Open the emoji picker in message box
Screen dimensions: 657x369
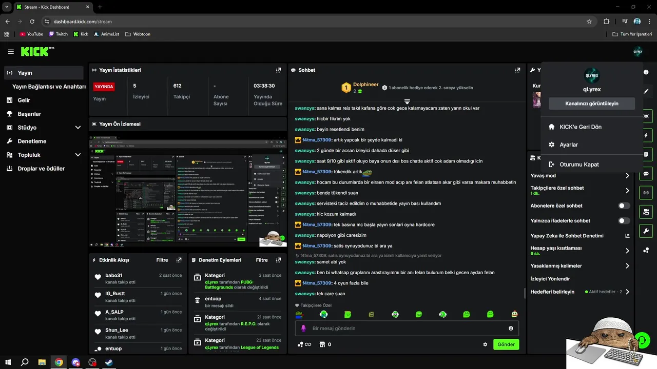point(511,328)
